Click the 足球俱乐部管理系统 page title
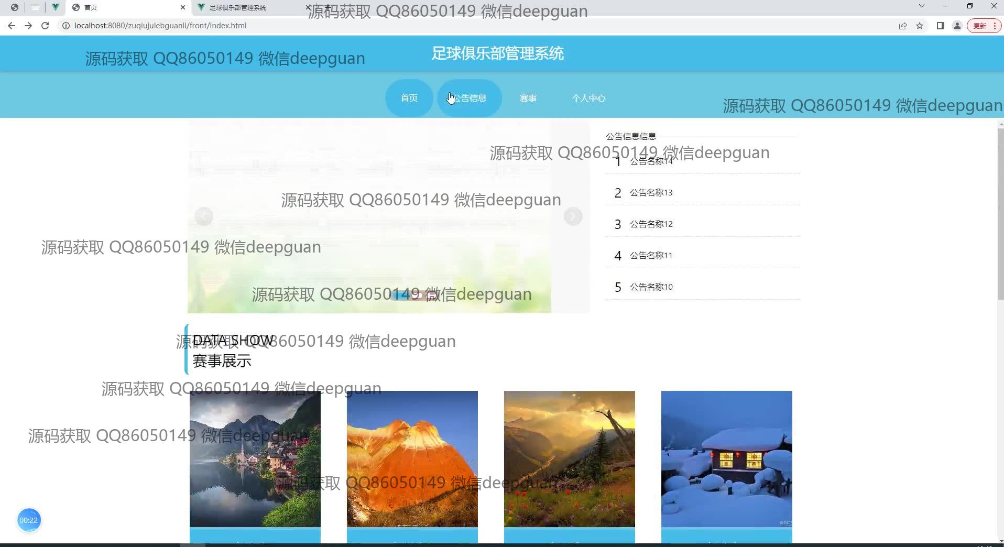1004x547 pixels. [497, 53]
